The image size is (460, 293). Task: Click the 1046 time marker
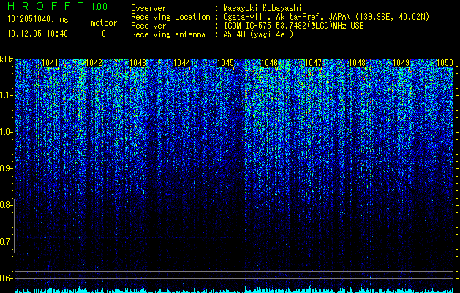[269, 63]
